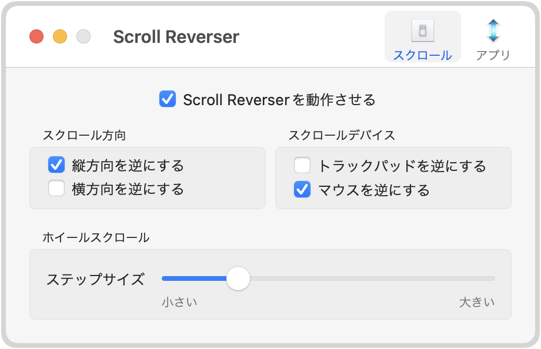
Task: Check the トラックパッドを逆にする checkbox
Action: [x=302, y=165]
